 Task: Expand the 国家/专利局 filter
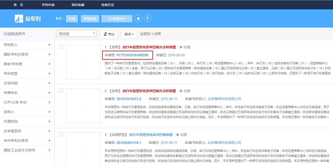49,64
